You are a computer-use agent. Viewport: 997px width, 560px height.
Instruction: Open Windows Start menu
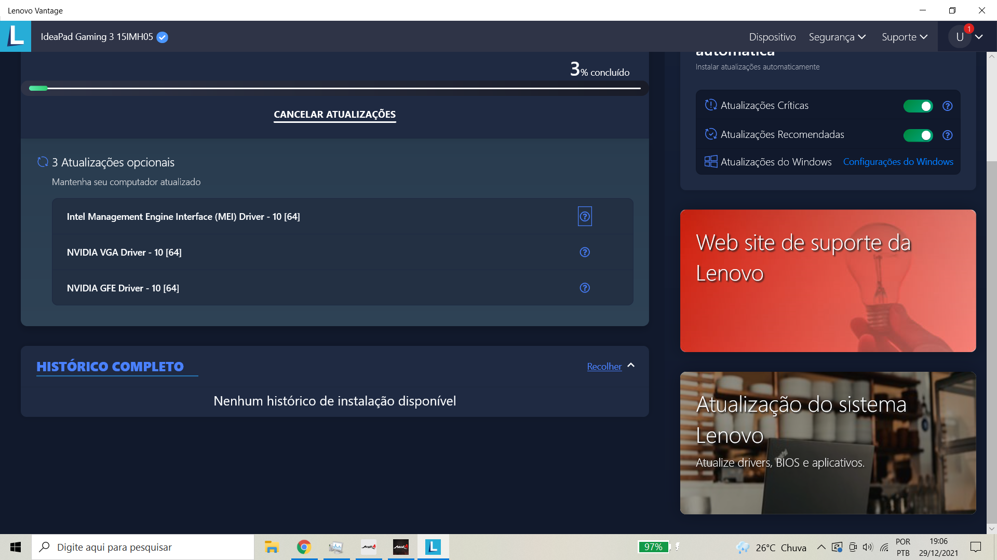coord(16,547)
